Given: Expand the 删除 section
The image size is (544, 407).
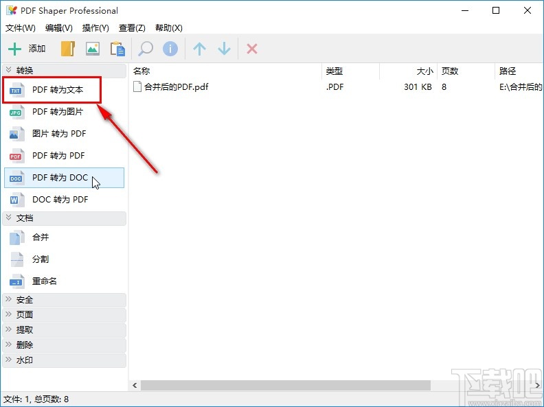Looking at the screenshot, I should point(64,345).
